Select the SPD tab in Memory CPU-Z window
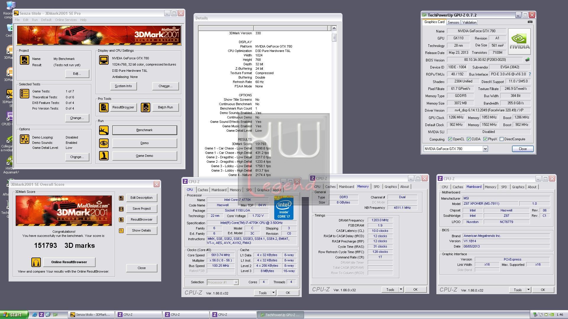Screen dimensions: 568x319 coord(376,187)
